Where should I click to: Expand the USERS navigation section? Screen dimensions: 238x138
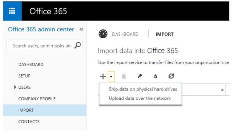15,87
